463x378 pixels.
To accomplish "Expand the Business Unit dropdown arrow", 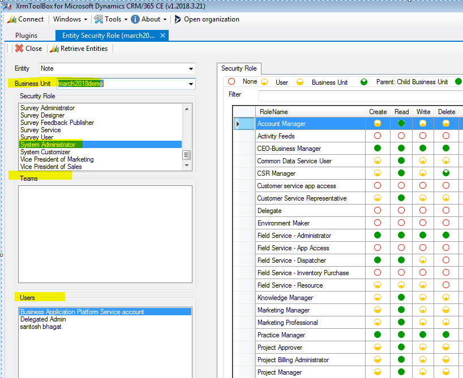I will [191, 84].
